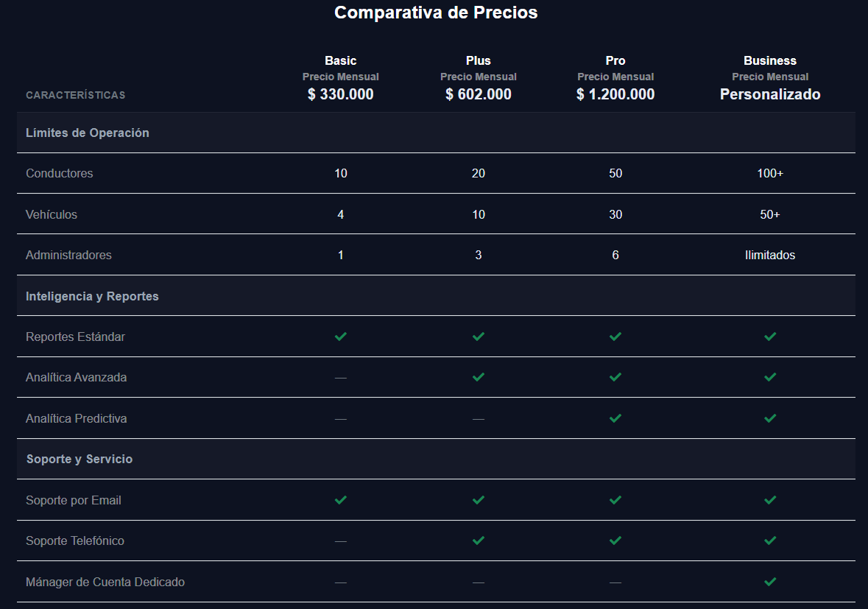
Task: Select the Soporte y Servicio section header
Action: [80, 459]
